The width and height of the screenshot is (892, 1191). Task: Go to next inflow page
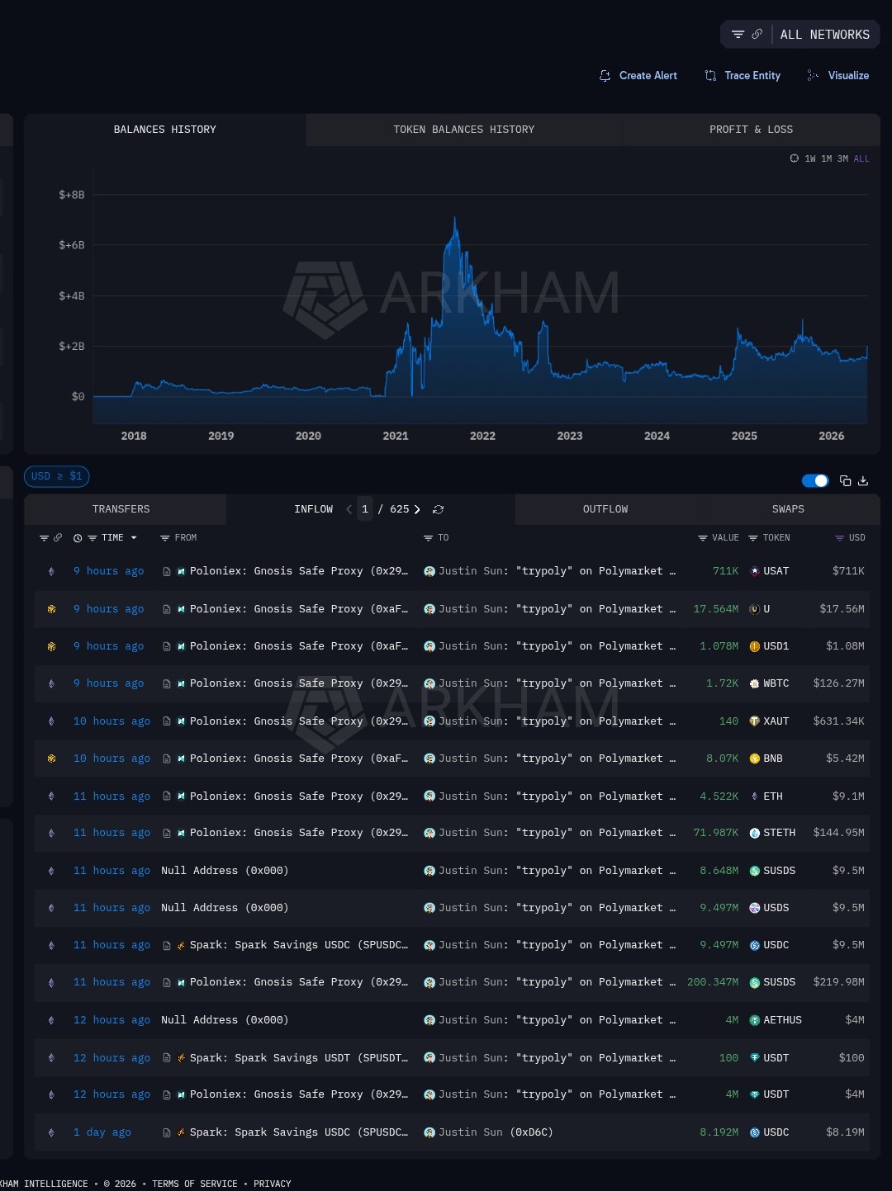(x=417, y=509)
